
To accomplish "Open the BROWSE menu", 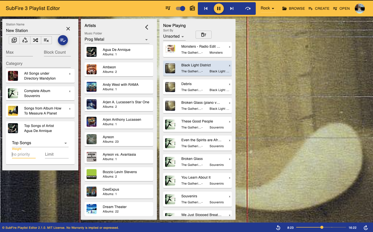I will (x=293, y=8).
